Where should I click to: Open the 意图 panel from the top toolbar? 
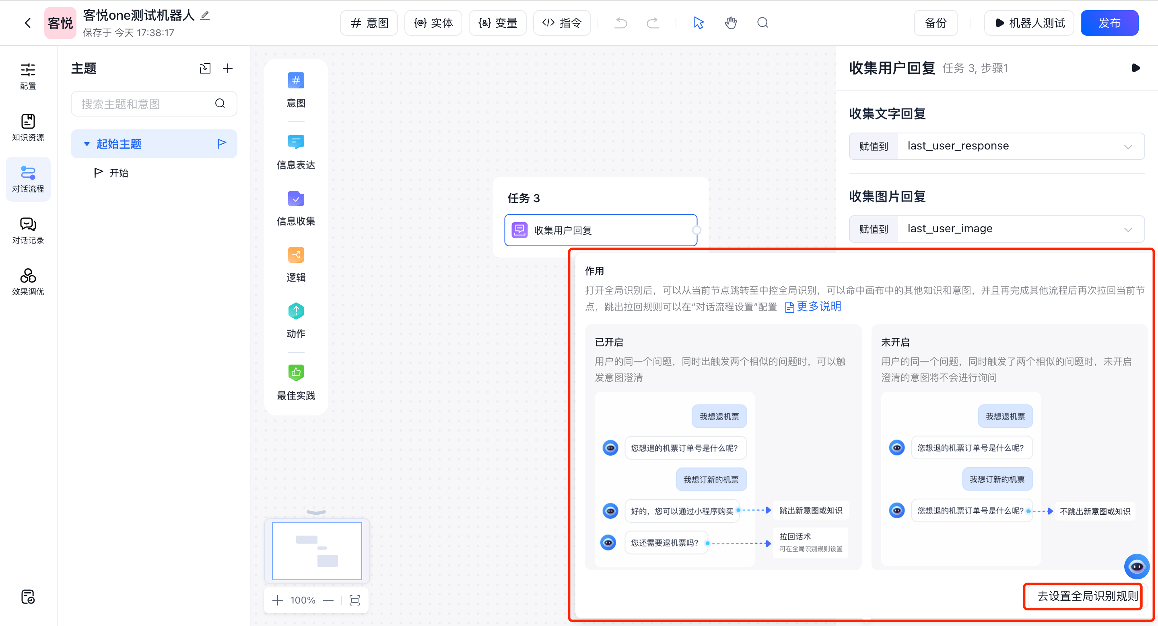coord(368,23)
